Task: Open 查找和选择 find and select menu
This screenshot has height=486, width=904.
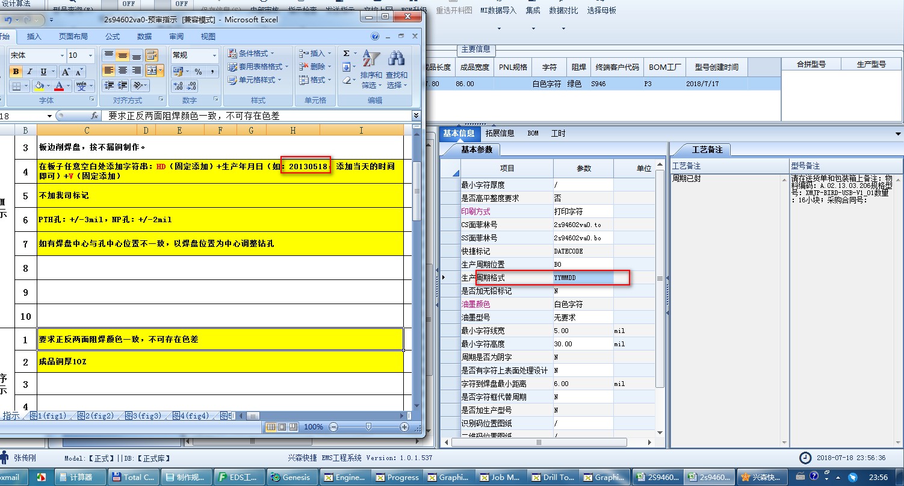Action: (397, 69)
